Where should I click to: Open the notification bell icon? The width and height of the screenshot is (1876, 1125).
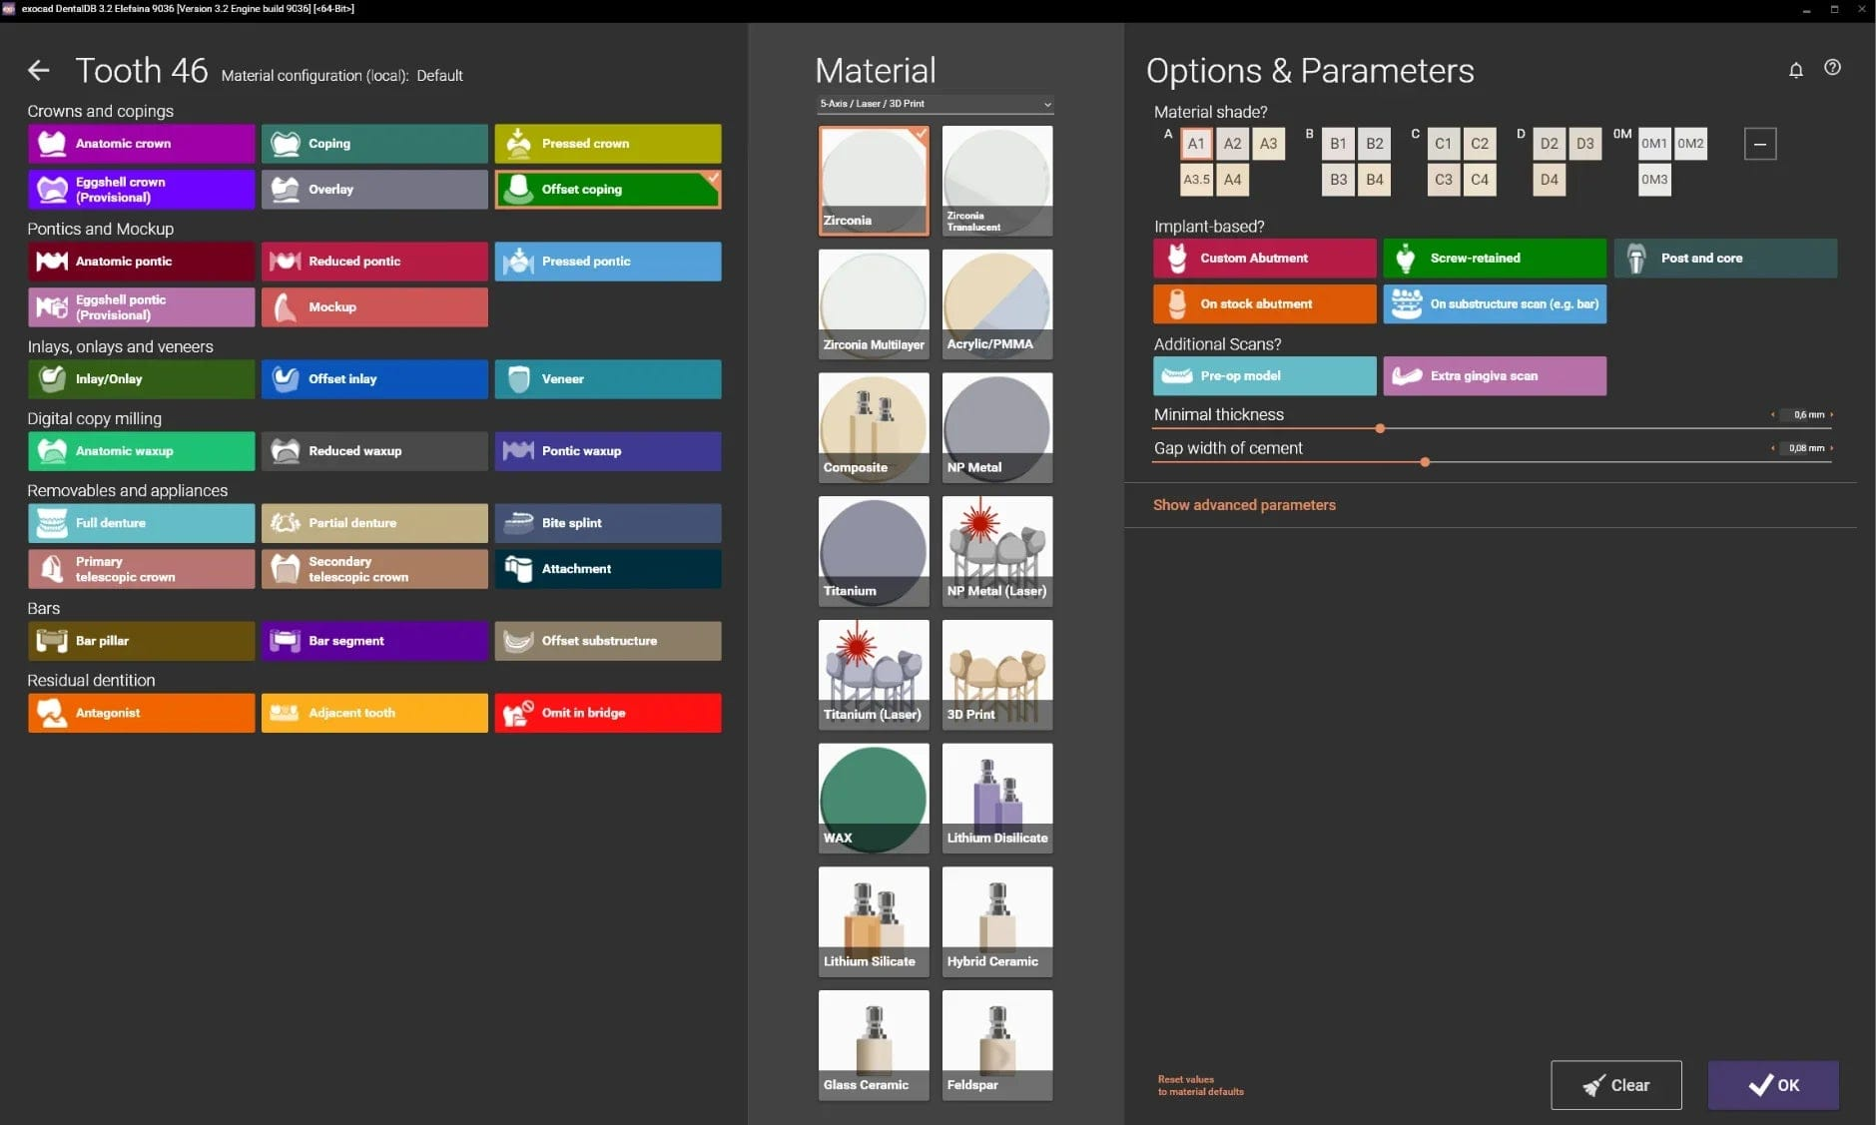click(1795, 70)
